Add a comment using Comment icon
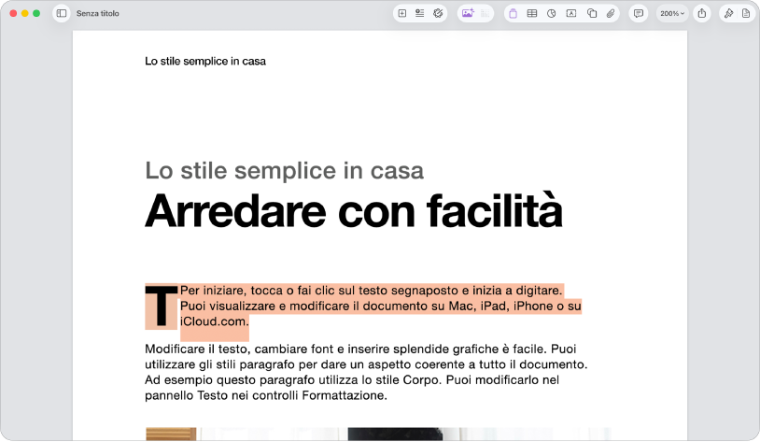760x442 pixels. [639, 14]
